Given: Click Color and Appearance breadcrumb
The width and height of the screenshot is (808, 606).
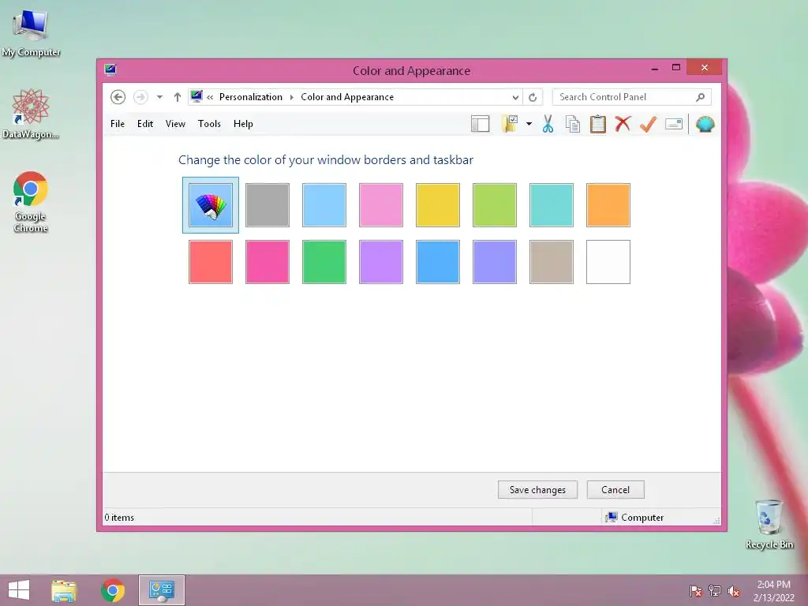Looking at the screenshot, I should pos(347,97).
